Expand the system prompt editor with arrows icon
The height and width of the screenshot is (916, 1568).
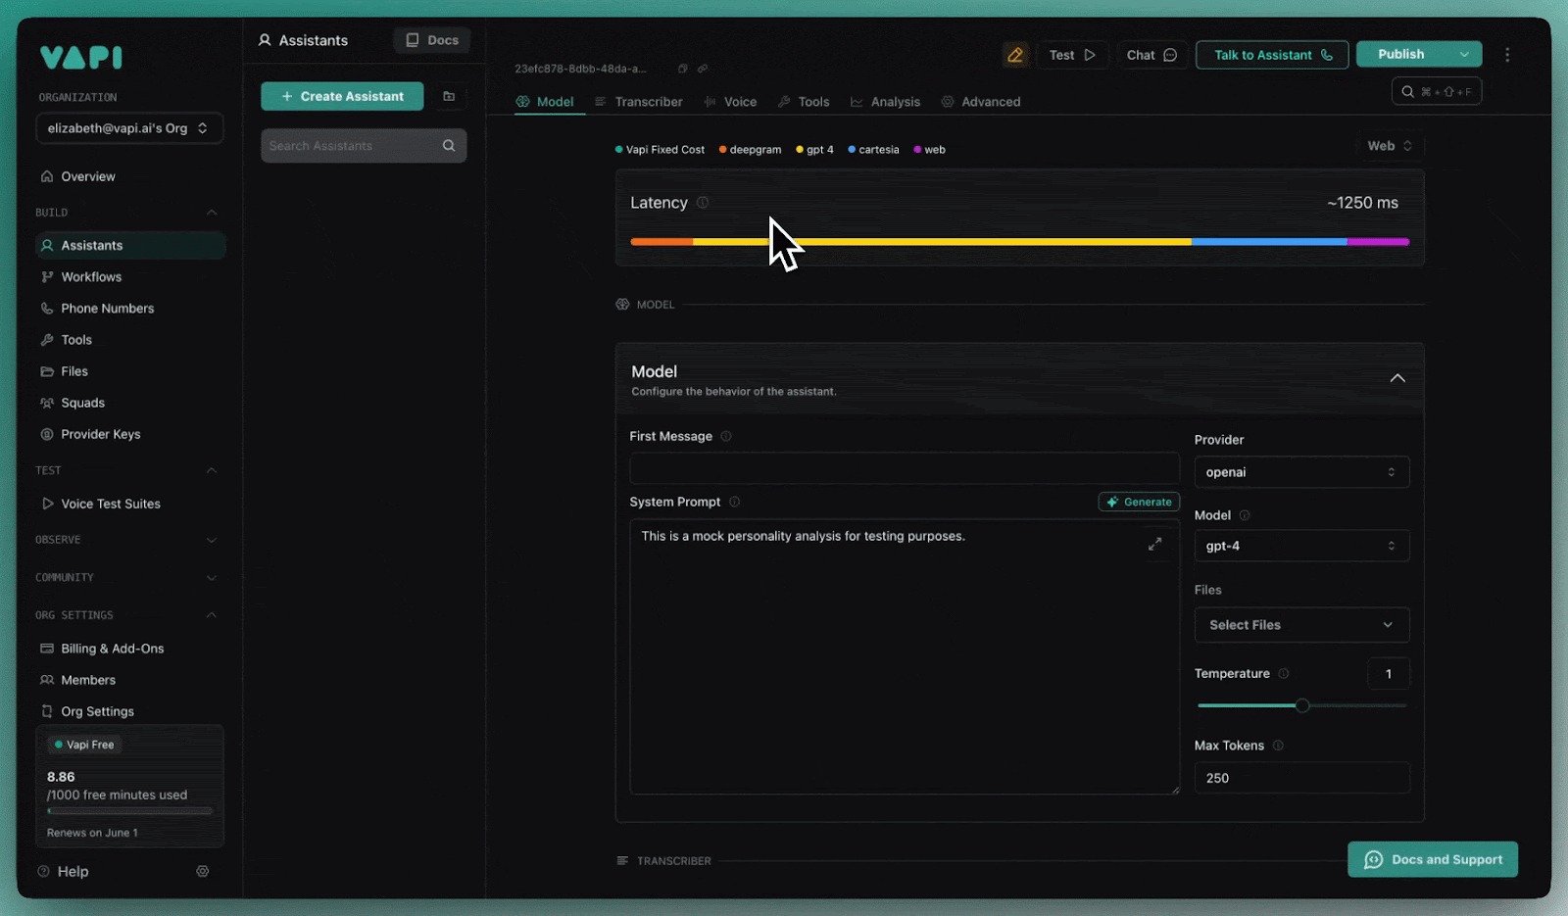click(1154, 544)
